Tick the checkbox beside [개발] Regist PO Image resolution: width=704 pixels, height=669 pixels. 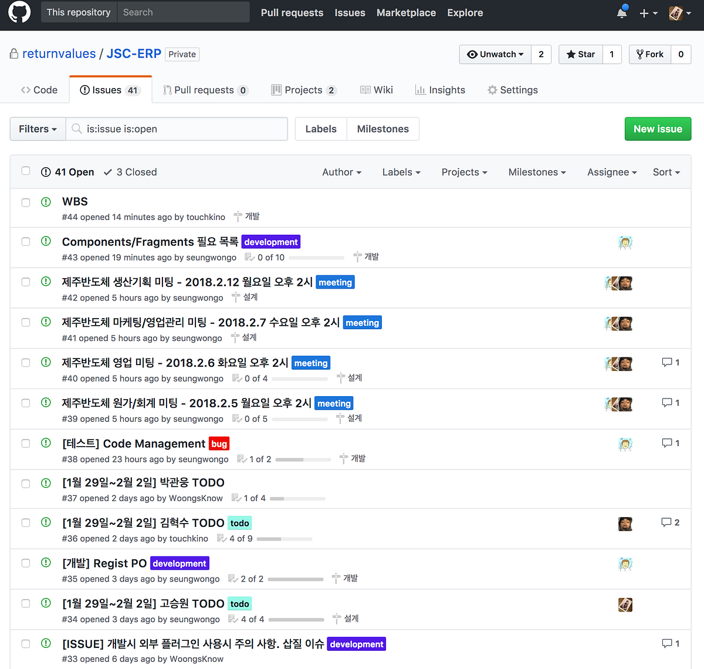[25, 562]
